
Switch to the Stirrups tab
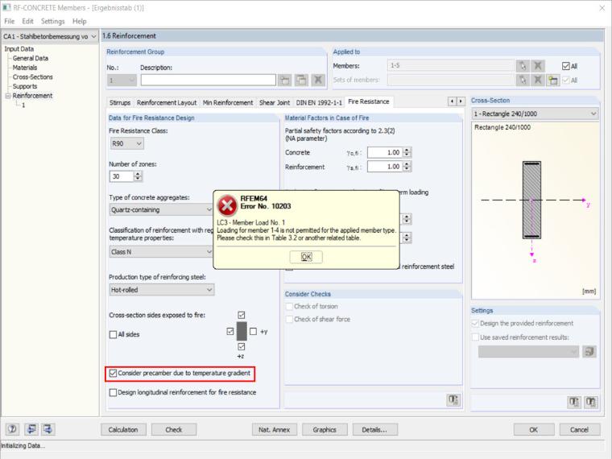click(120, 102)
